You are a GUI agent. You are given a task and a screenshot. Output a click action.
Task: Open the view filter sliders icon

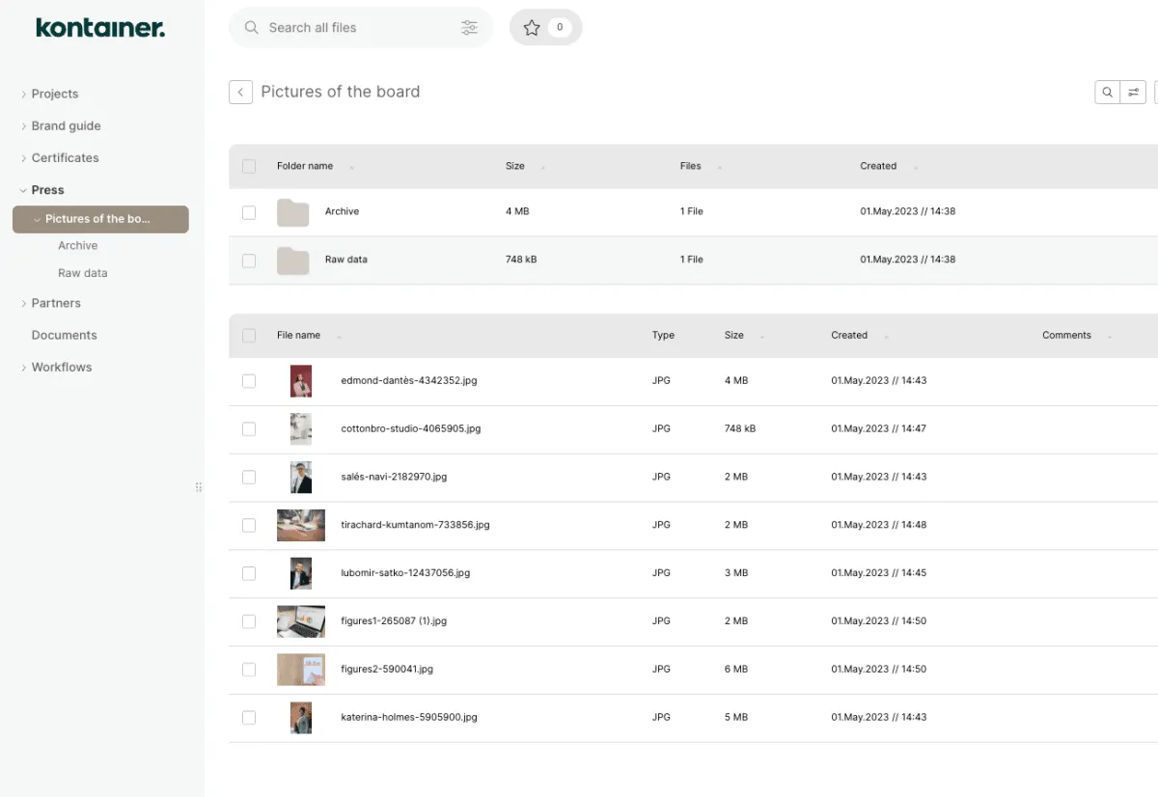pos(1134,93)
